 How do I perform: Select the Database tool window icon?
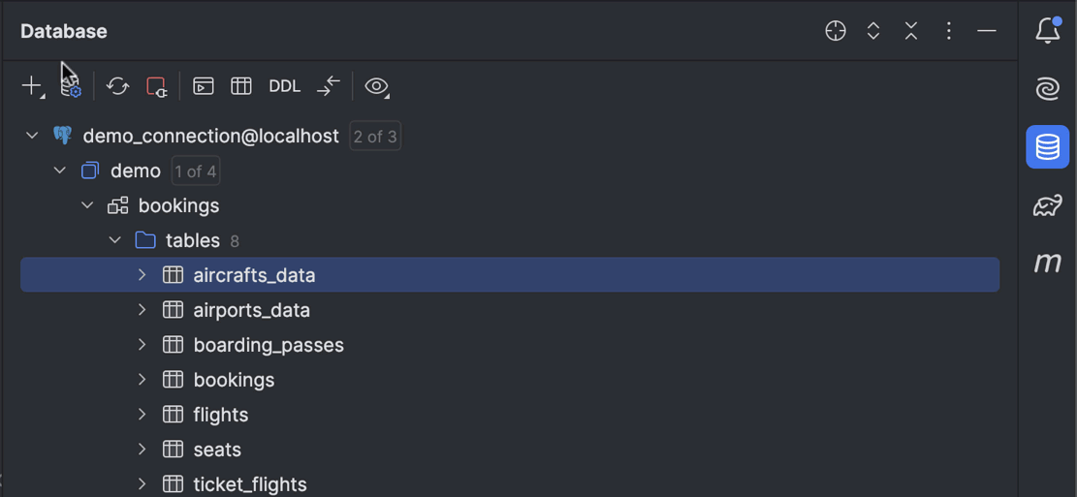coord(1048,147)
